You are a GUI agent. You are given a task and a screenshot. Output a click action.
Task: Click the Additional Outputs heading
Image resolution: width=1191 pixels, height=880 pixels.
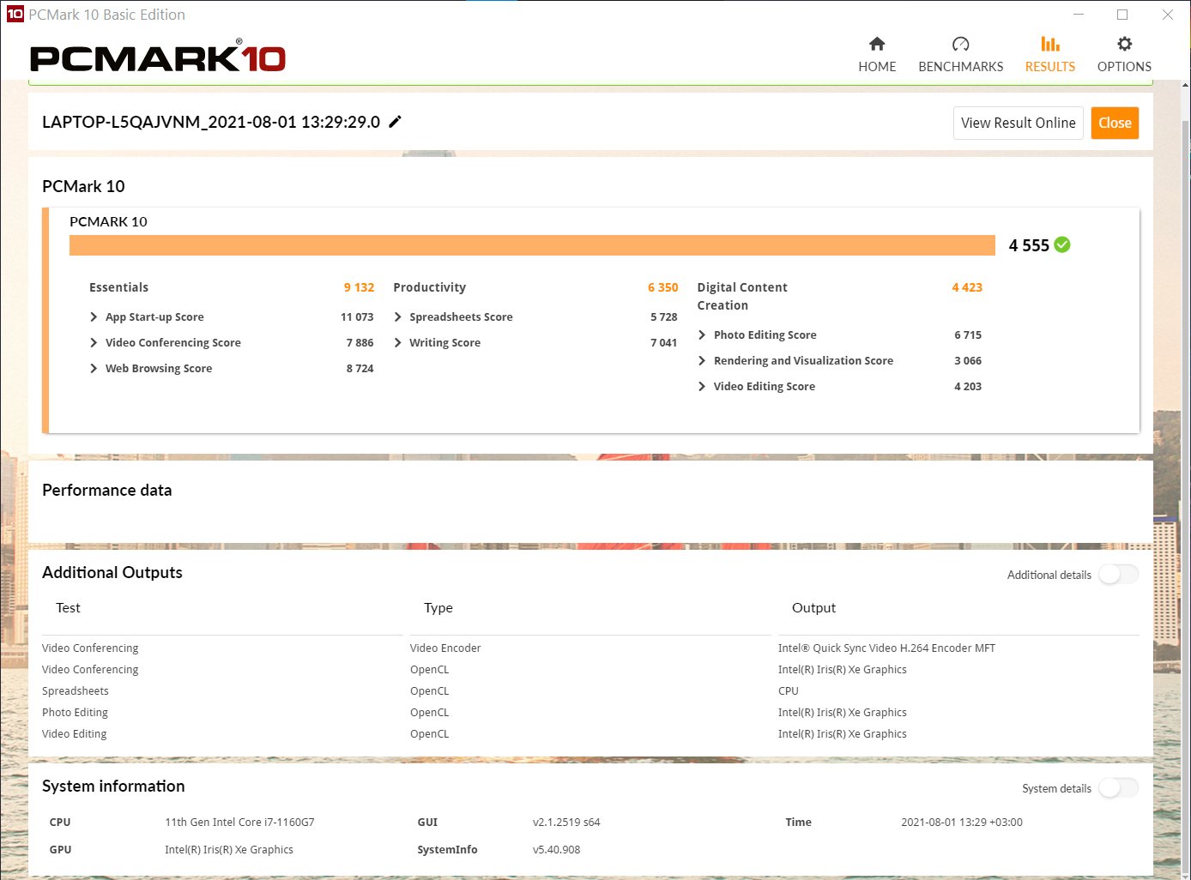[112, 573]
